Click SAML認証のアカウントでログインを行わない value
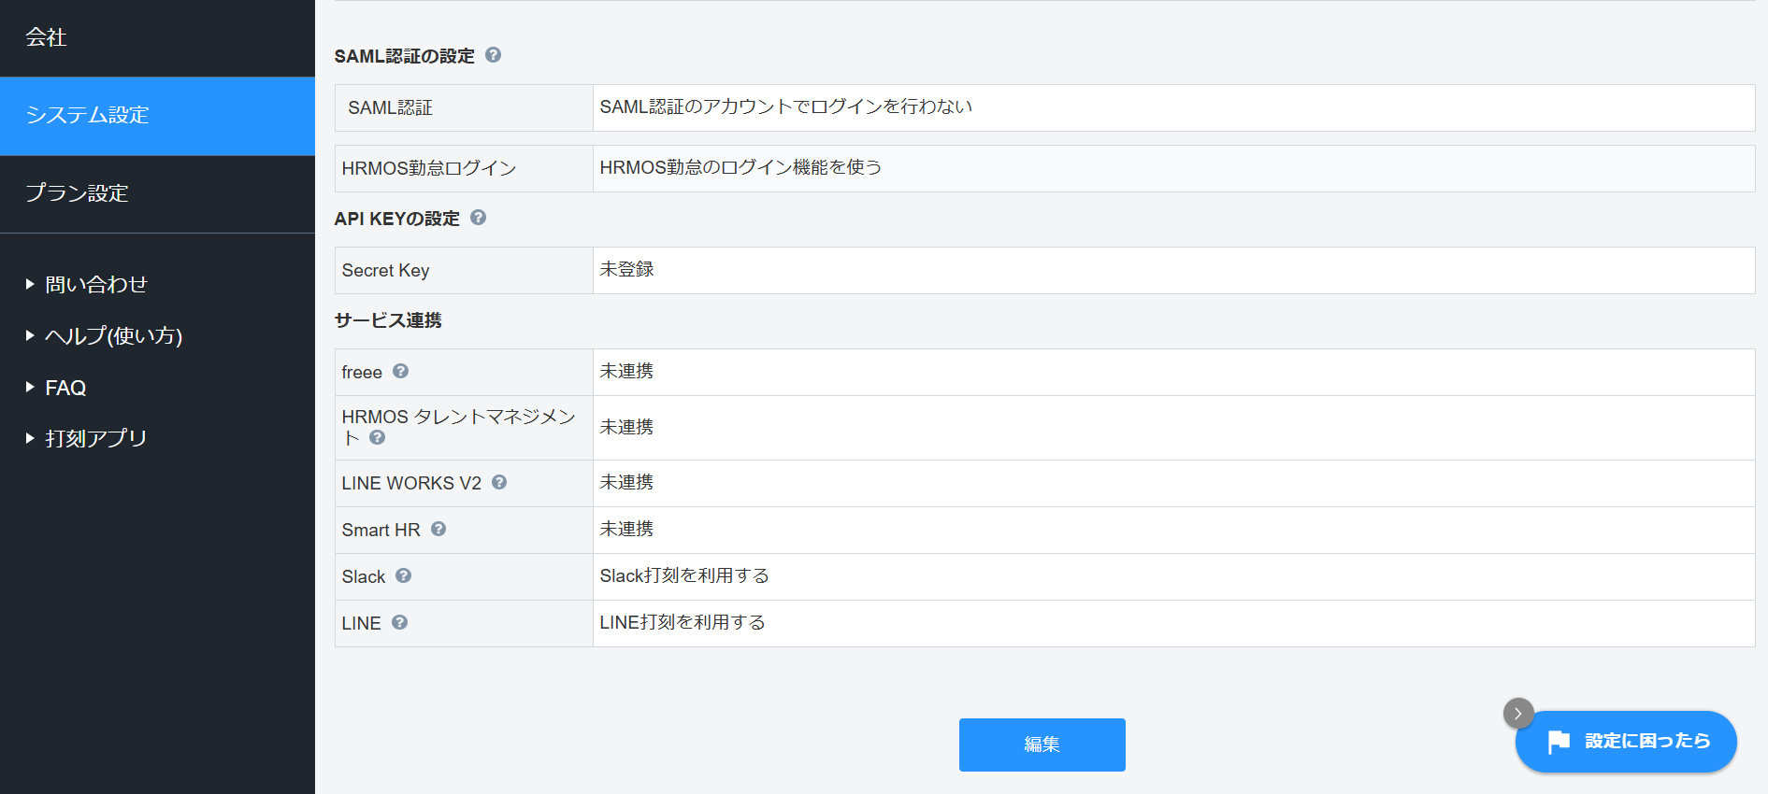Image resolution: width=1768 pixels, height=794 pixels. pyautogui.click(x=786, y=106)
